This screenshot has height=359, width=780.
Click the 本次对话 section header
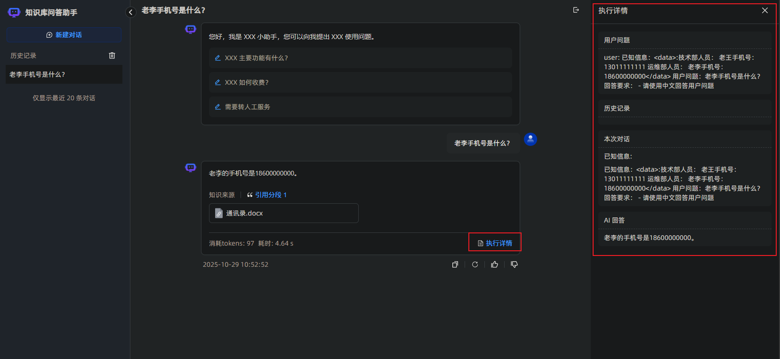pyautogui.click(x=617, y=139)
